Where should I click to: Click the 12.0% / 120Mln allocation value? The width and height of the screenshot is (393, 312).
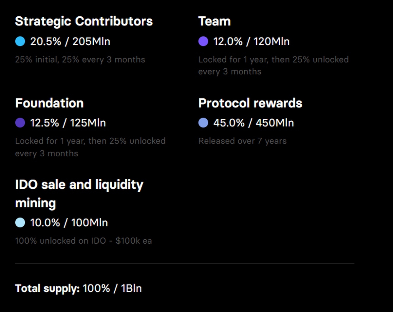252,42
